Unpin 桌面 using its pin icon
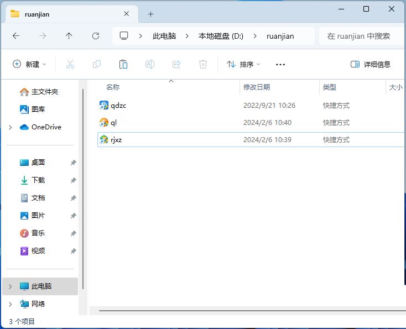The width and height of the screenshot is (406, 329). pyautogui.click(x=73, y=163)
